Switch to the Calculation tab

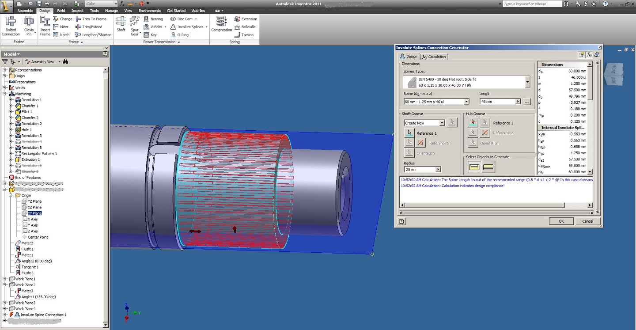click(x=434, y=57)
